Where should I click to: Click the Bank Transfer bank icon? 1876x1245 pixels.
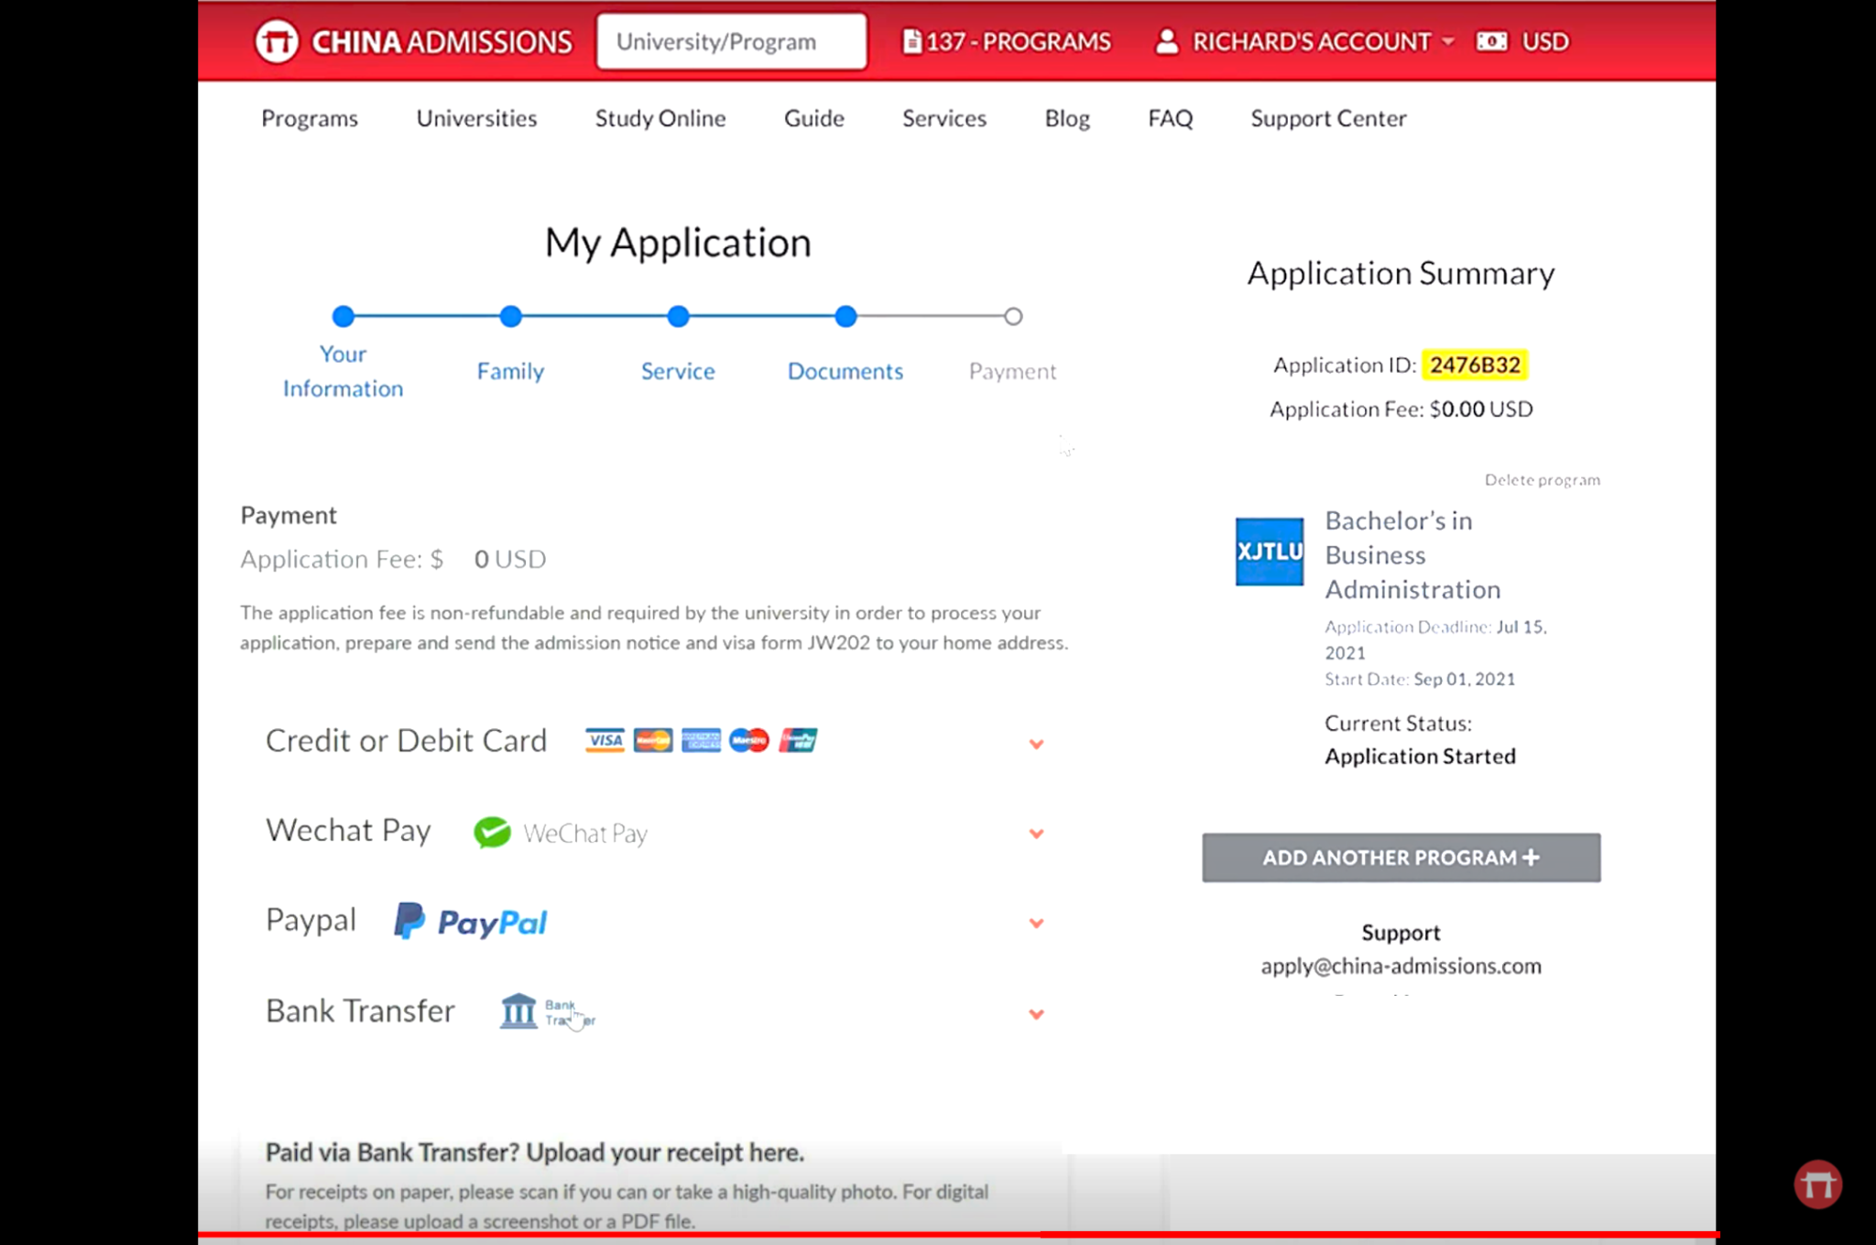[x=520, y=1011]
